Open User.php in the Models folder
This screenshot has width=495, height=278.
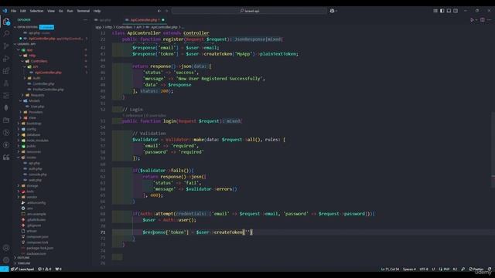point(37,107)
